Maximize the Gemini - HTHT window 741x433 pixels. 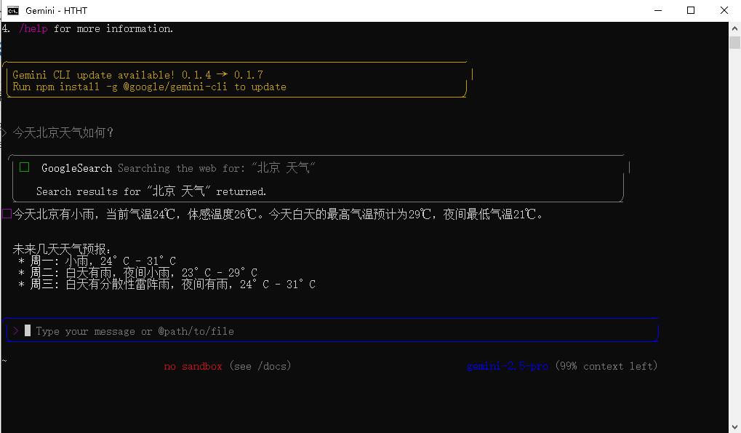pos(691,10)
